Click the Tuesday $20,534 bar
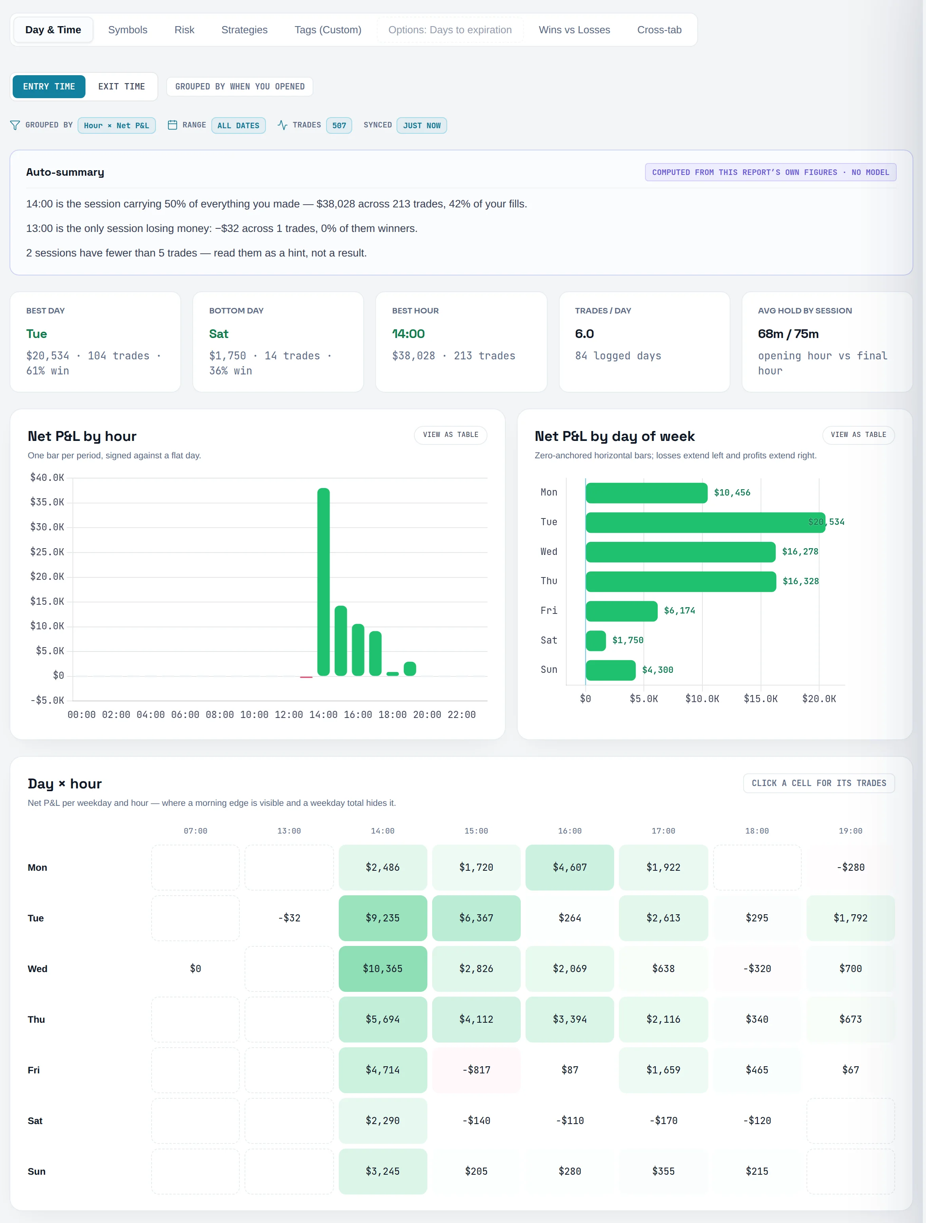The height and width of the screenshot is (1223, 926). (x=706, y=522)
